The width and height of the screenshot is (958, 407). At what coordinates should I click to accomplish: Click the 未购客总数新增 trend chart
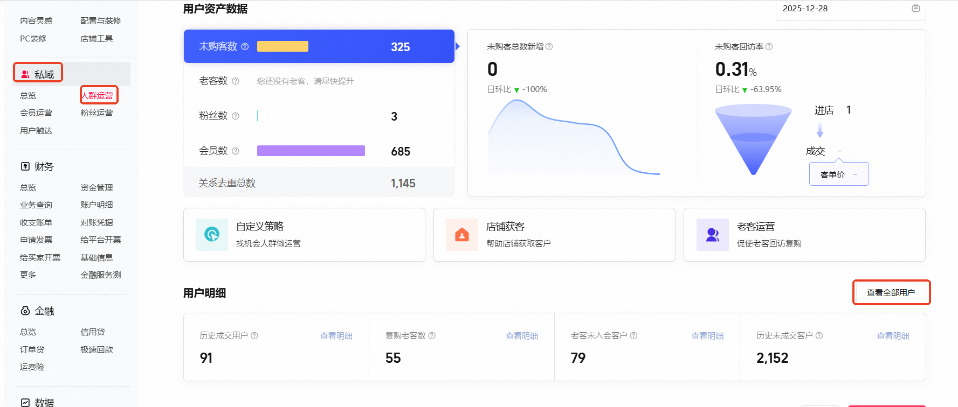(x=574, y=137)
